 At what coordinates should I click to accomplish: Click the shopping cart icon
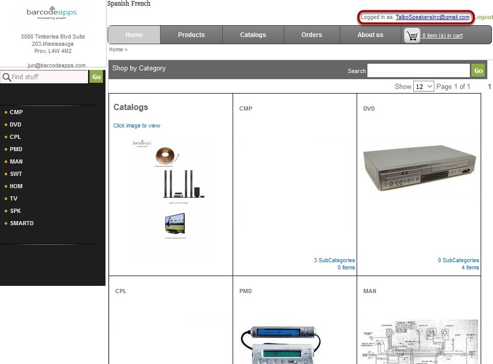click(x=412, y=35)
